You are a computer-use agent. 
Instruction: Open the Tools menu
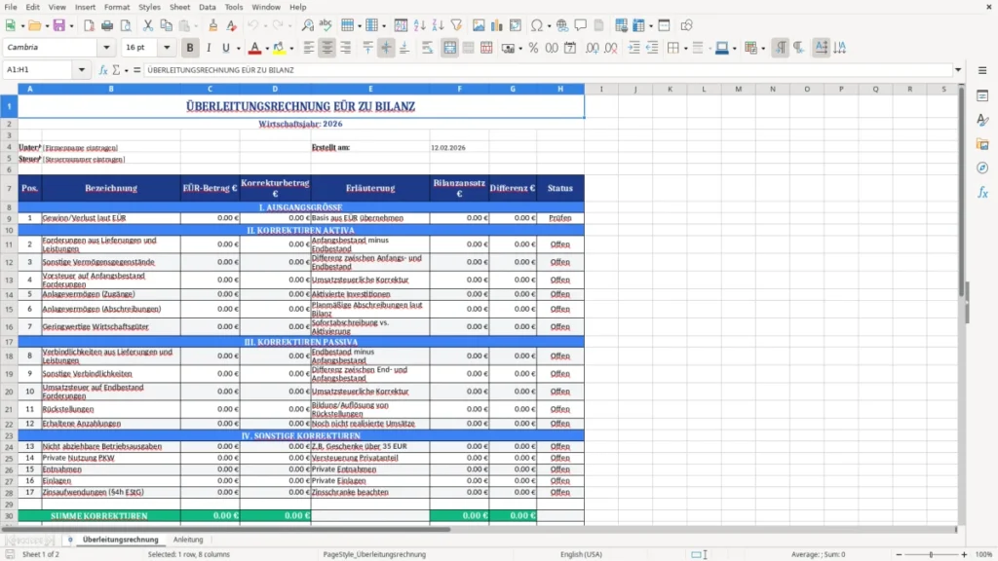[234, 7]
